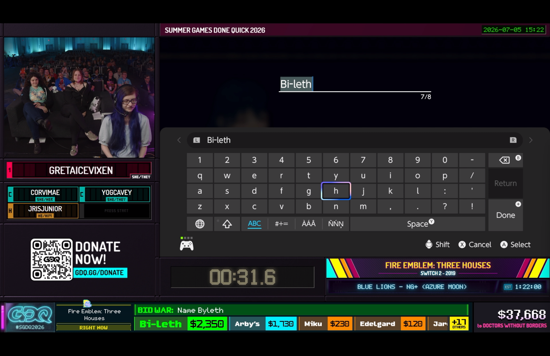Viewport: 550px width, 356px height.
Task: Click the Bi-leth name input field
Action: tap(355, 84)
